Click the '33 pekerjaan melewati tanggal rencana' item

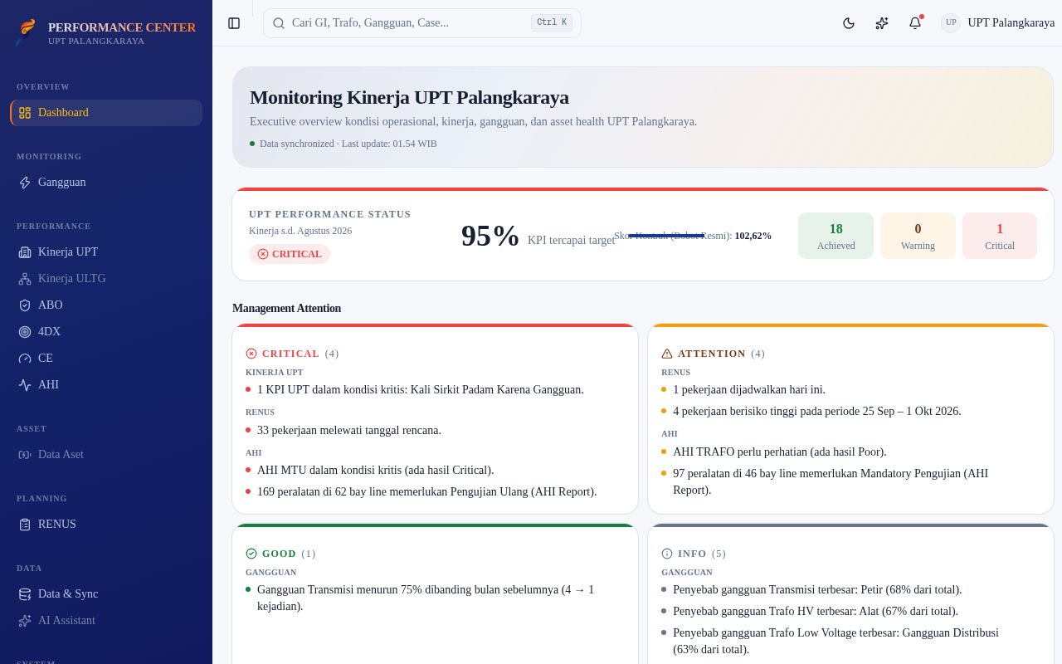(x=349, y=430)
